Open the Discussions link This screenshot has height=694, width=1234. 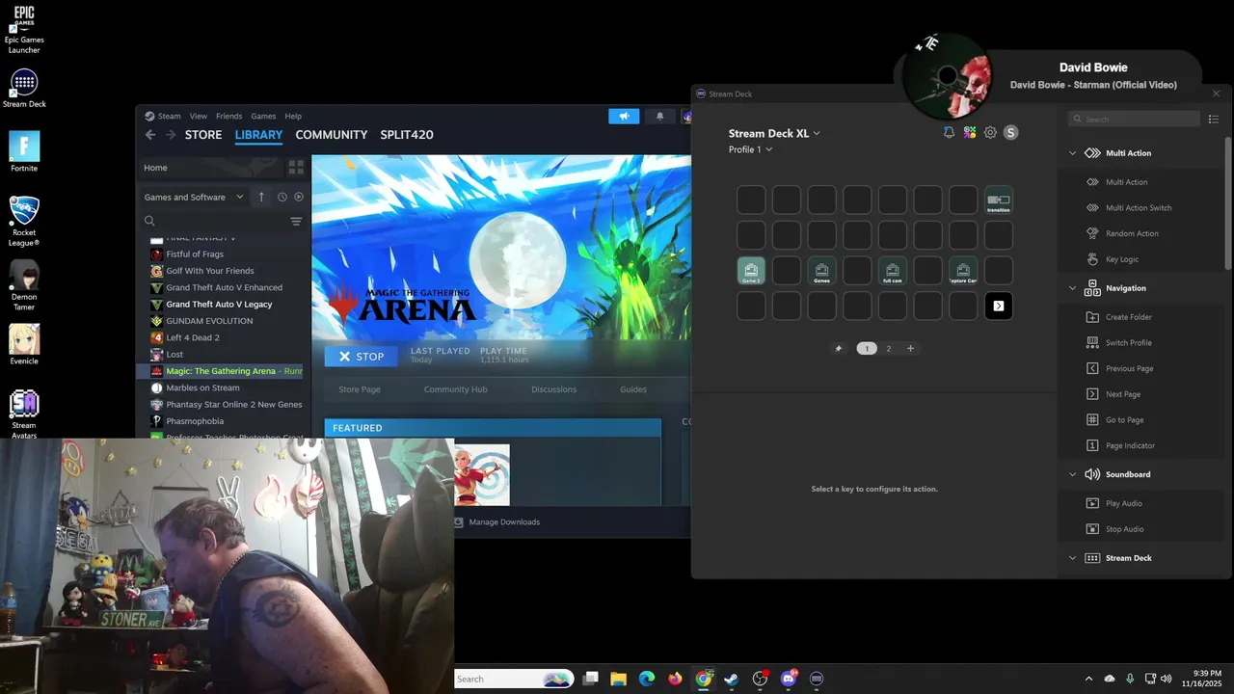click(x=554, y=389)
